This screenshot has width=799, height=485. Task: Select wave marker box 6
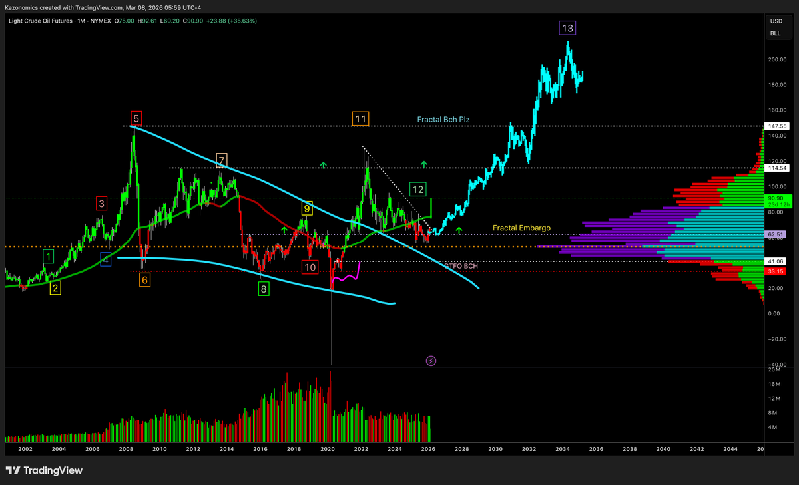(x=144, y=280)
